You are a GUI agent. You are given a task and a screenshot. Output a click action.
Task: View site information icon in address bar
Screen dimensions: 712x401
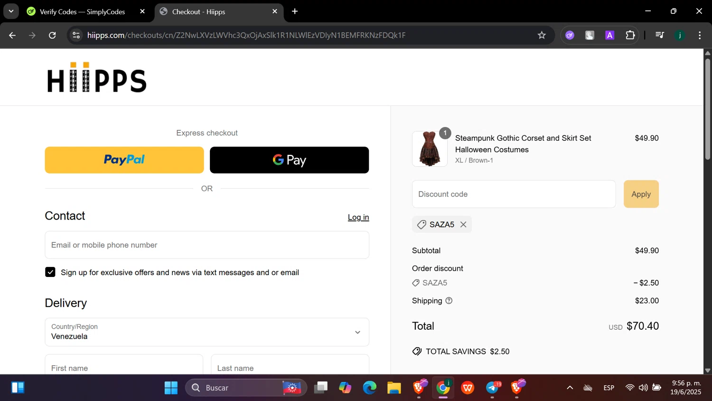76,35
